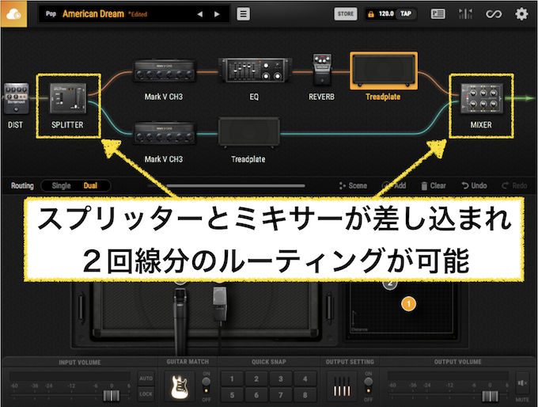
Task: Select Quick Snap slot 2
Action: [x=256, y=378]
